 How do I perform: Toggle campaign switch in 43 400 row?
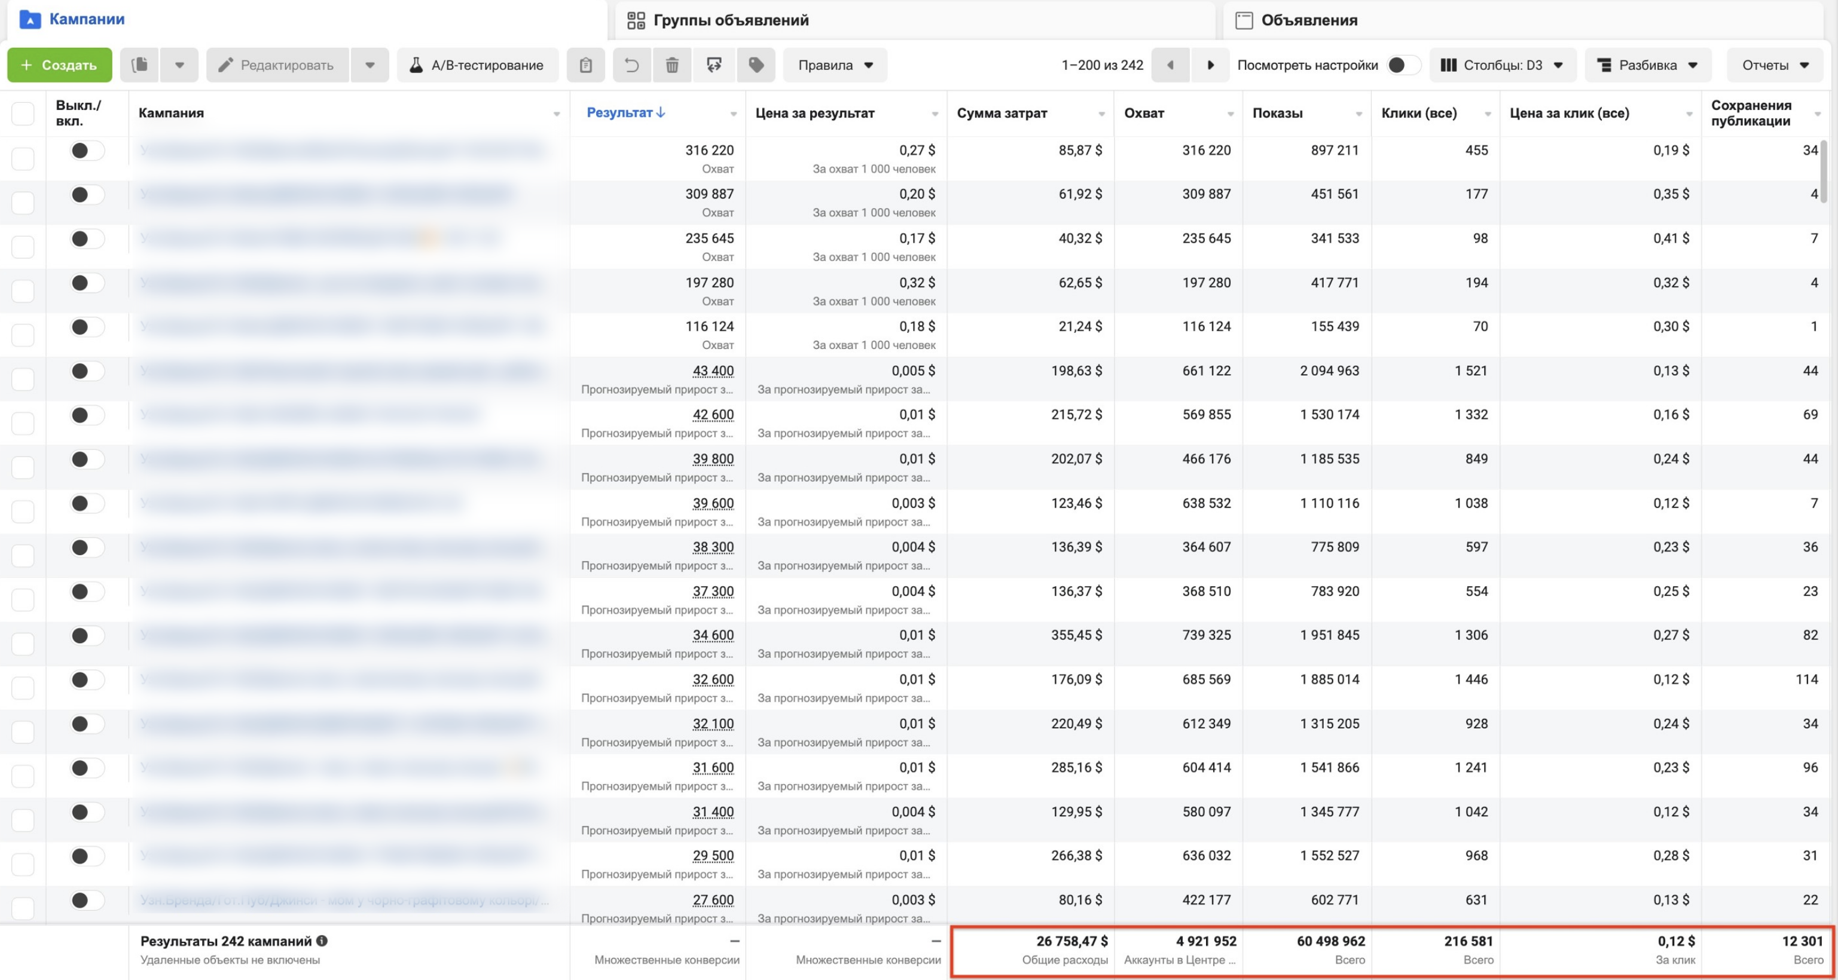(x=87, y=371)
